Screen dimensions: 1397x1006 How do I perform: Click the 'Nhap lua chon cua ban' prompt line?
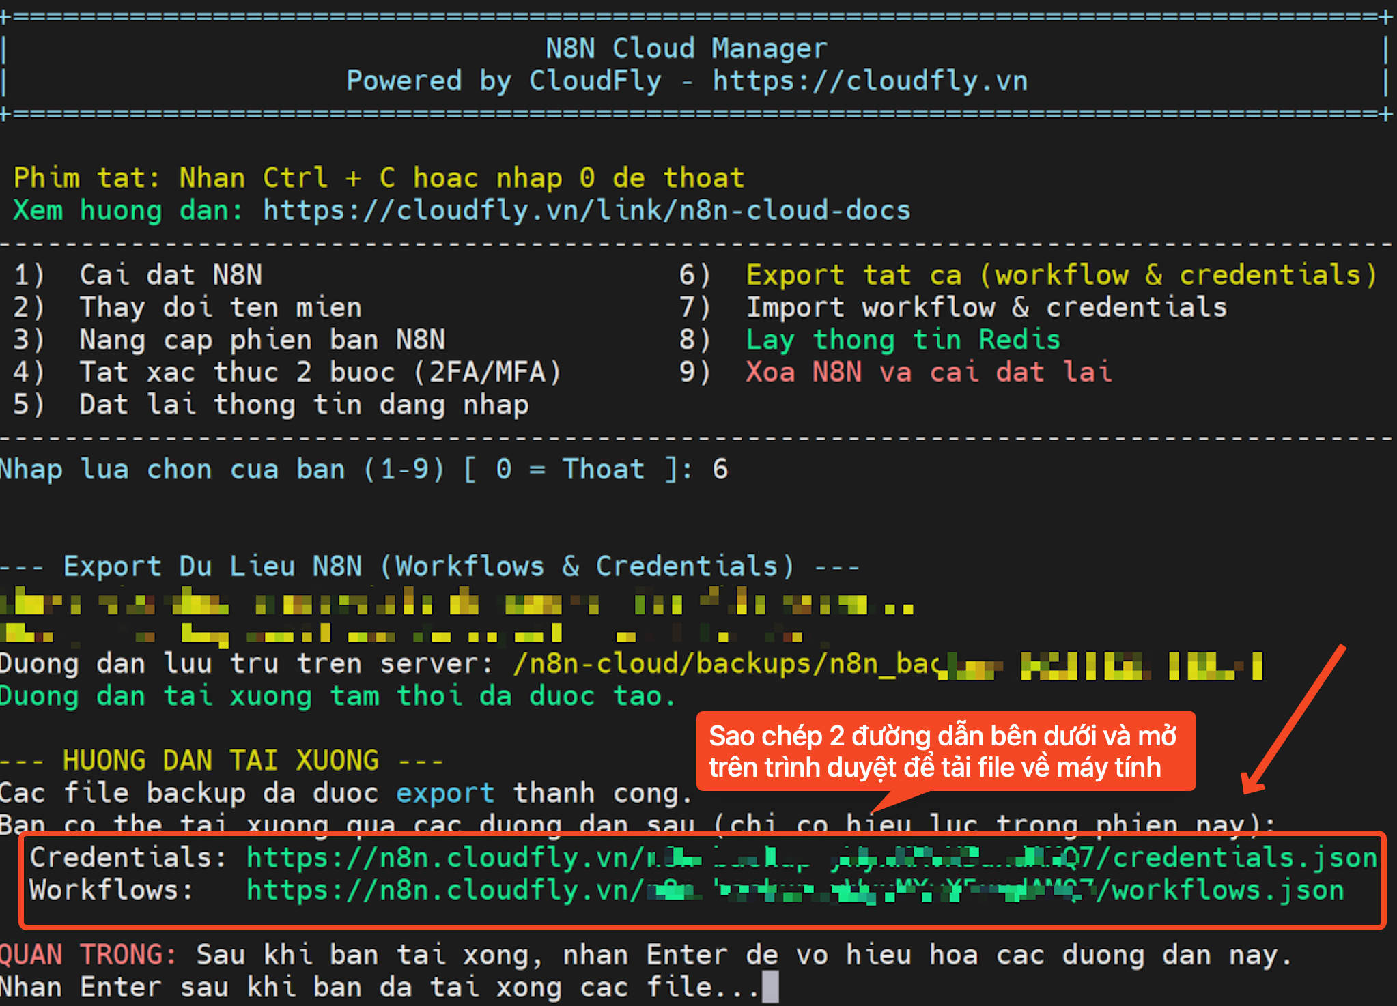pos(364,469)
